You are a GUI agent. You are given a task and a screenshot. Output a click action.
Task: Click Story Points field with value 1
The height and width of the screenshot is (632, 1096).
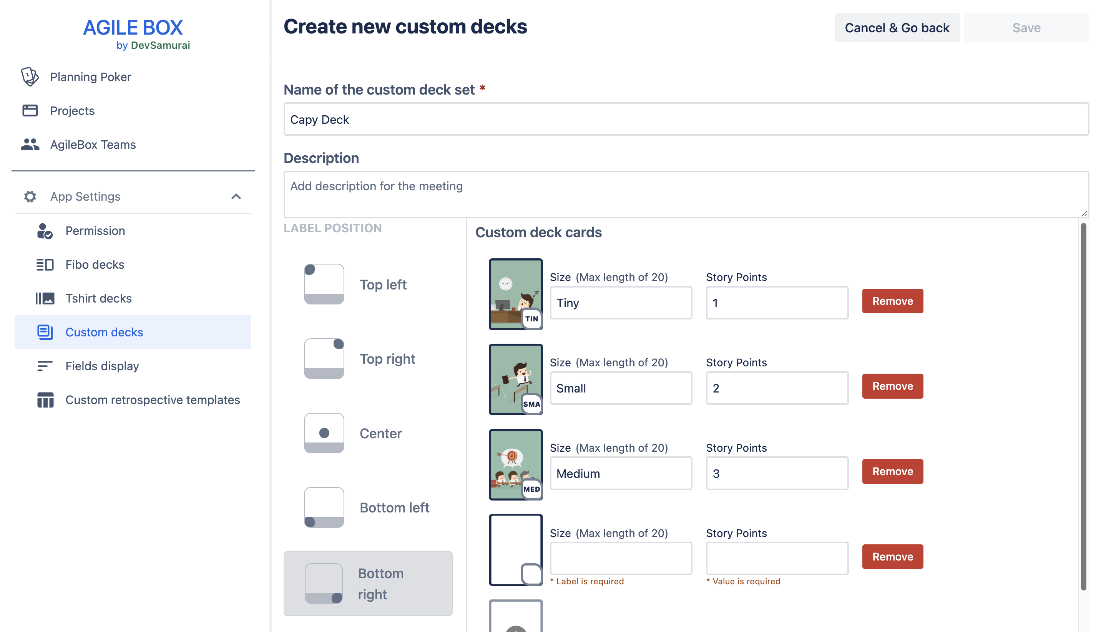pyautogui.click(x=777, y=303)
